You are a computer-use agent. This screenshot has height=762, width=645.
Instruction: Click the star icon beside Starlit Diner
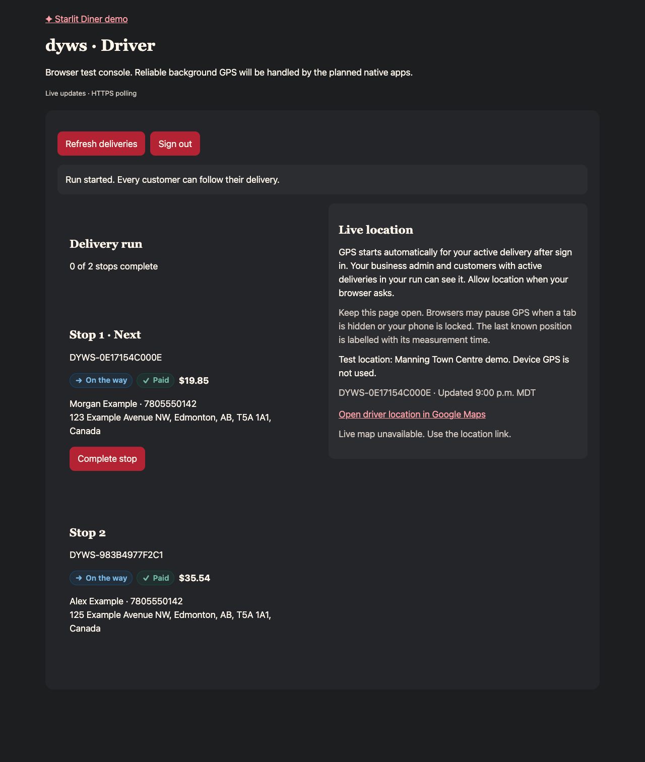coord(49,19)
